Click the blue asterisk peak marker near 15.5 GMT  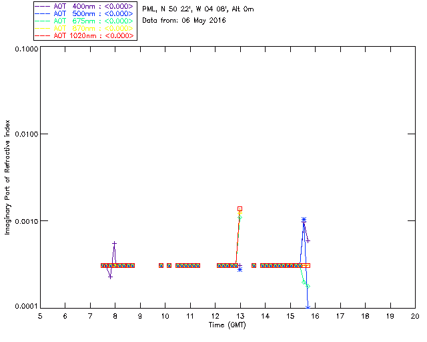(x=304, y=220)
